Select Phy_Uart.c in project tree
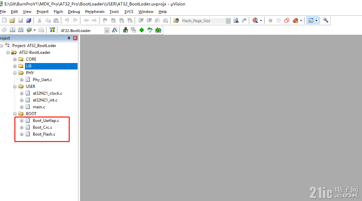 pos(42,80)
